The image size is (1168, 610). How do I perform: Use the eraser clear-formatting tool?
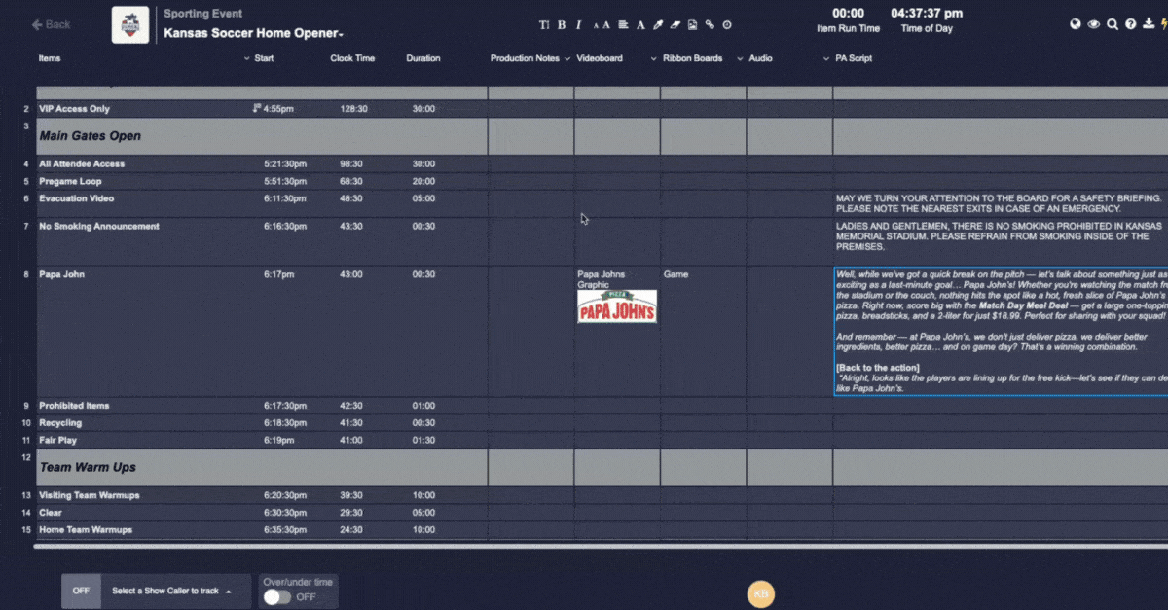pos(675,25)
